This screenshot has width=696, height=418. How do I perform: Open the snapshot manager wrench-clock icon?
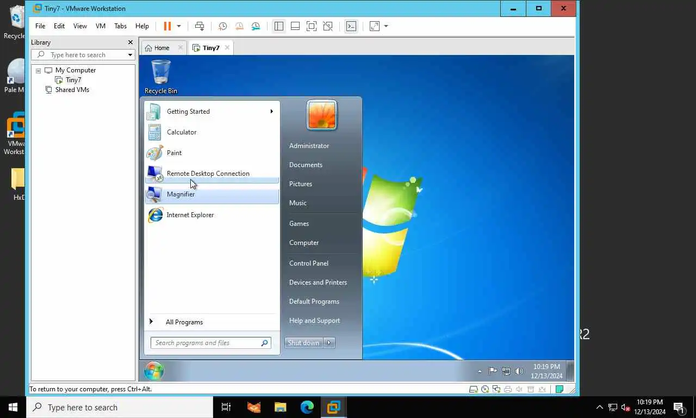256,26
